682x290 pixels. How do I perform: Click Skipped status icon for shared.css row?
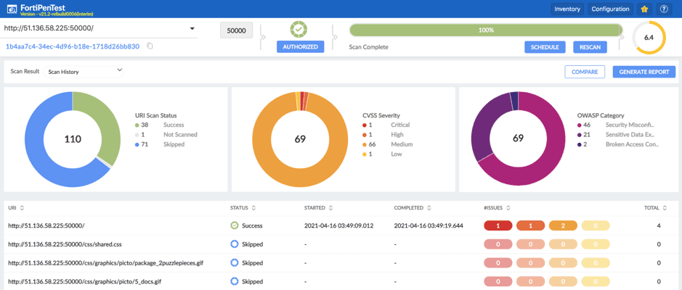235,244
